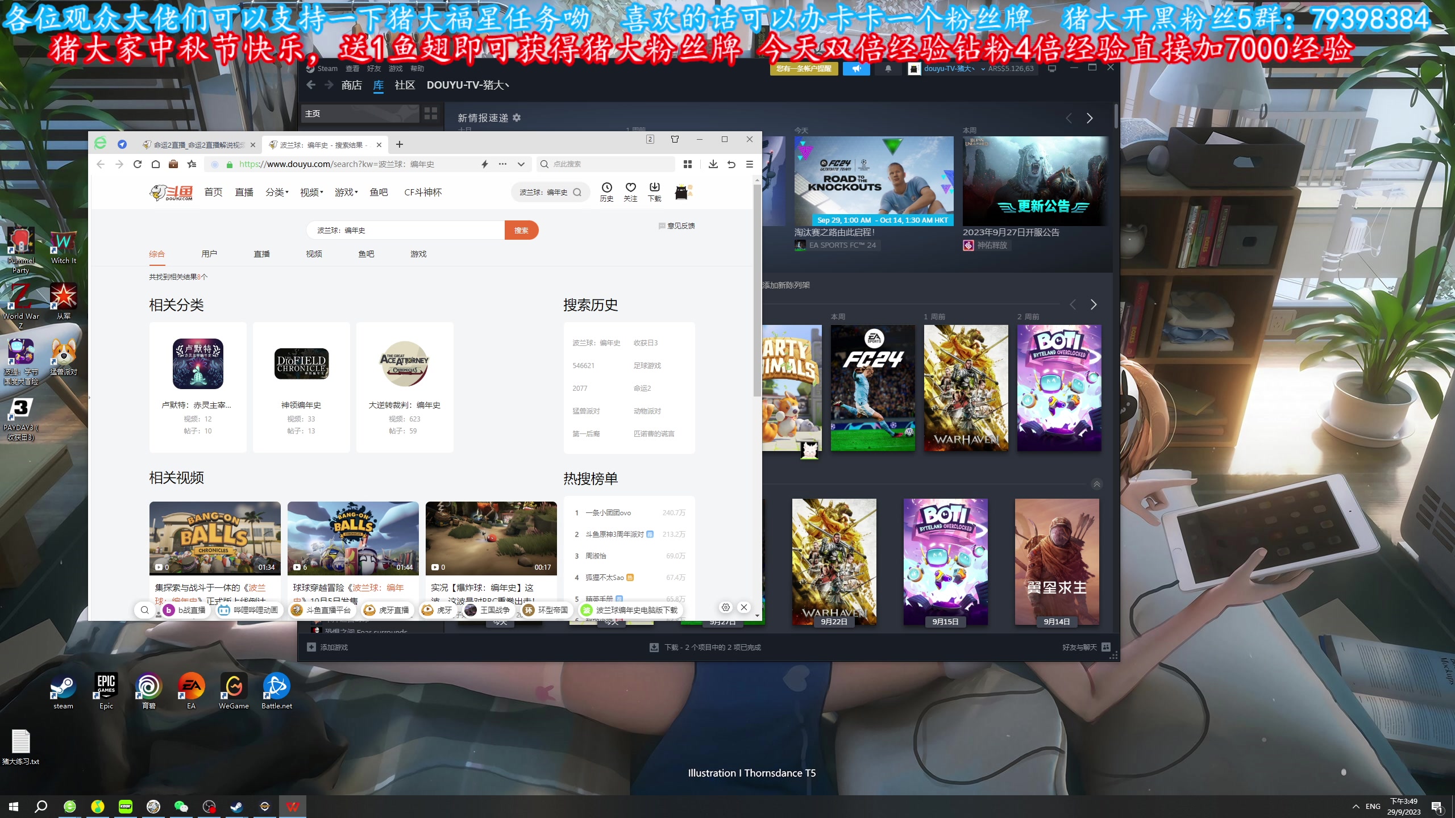Click ENG input language indicator

1373,806
